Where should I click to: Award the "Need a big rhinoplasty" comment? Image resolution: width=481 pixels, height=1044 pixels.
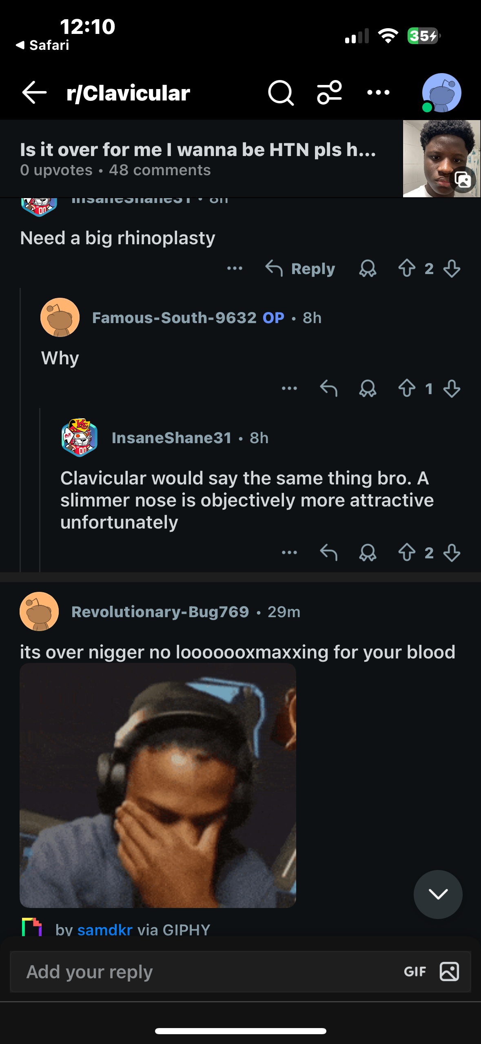pos(368,269)
